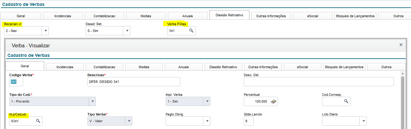
Task: Click the Percentual field showing 100,000
Action: [x=261, y=101]
